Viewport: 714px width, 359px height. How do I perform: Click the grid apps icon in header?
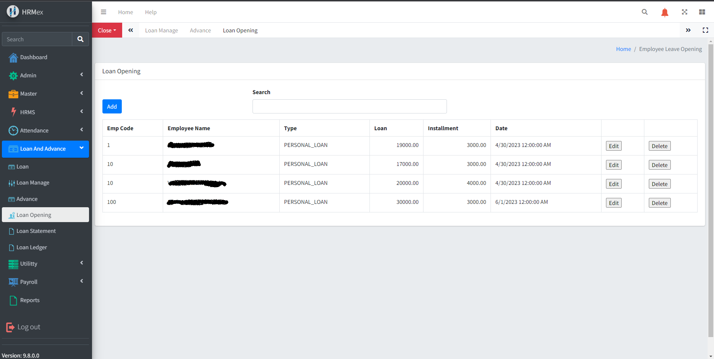pyautogui.click(x=702, y=12)
